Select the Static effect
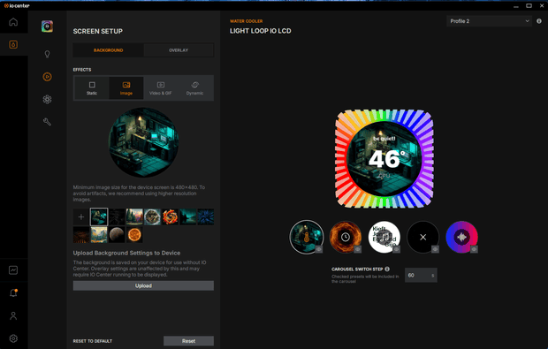 tap(92, 88)
